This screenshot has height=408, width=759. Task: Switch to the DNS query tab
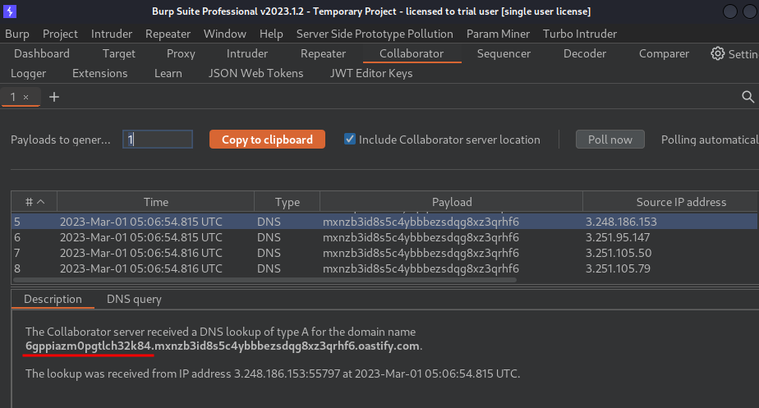tap(134, 299)
